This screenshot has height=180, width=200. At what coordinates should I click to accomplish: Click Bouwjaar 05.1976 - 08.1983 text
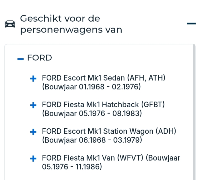[x=92, y=114]
